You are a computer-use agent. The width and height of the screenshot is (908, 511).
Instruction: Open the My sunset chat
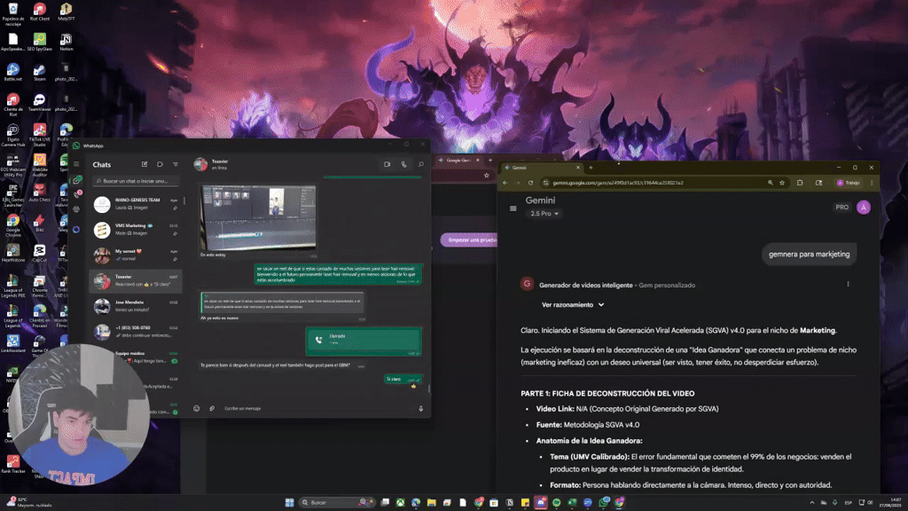(x=137, y=255)
